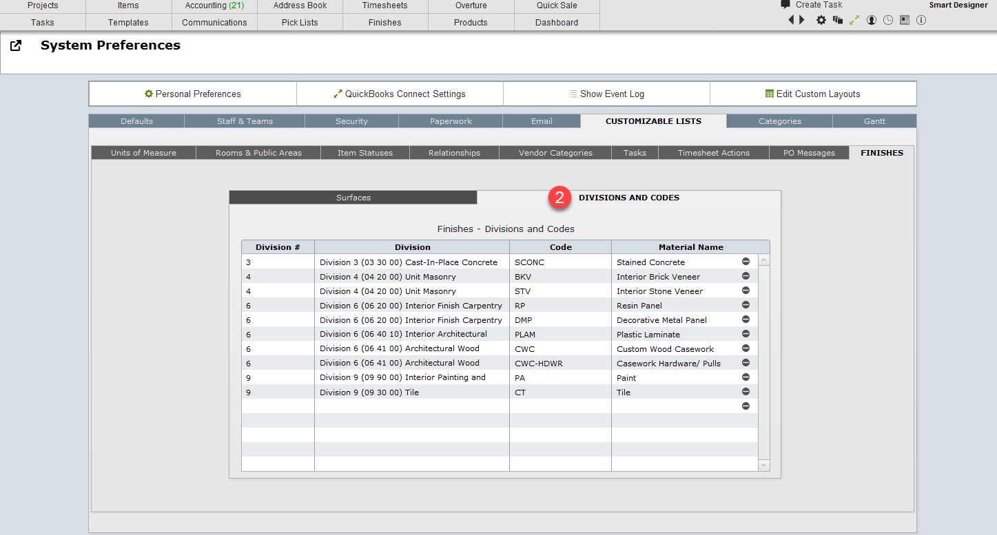
Task: Delete the Tile material row
Action: (746, 392)
